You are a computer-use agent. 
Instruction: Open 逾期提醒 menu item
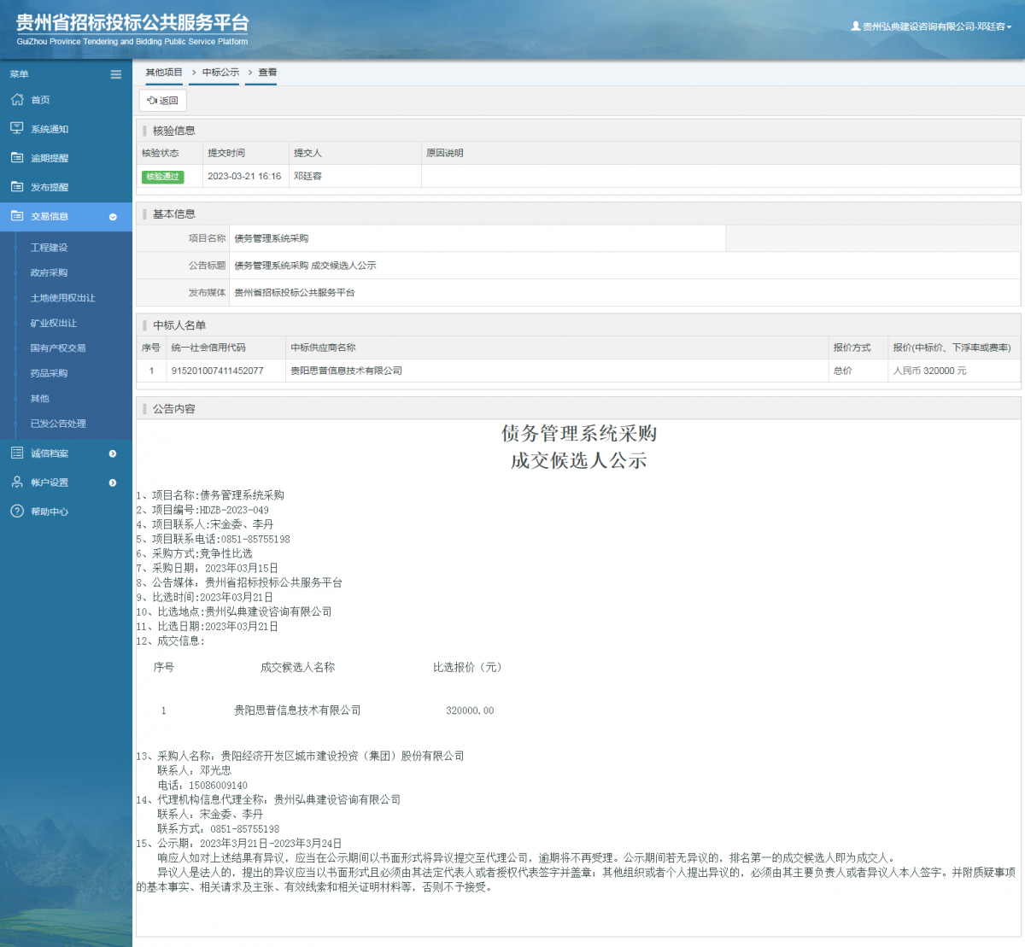coord(66,158)
